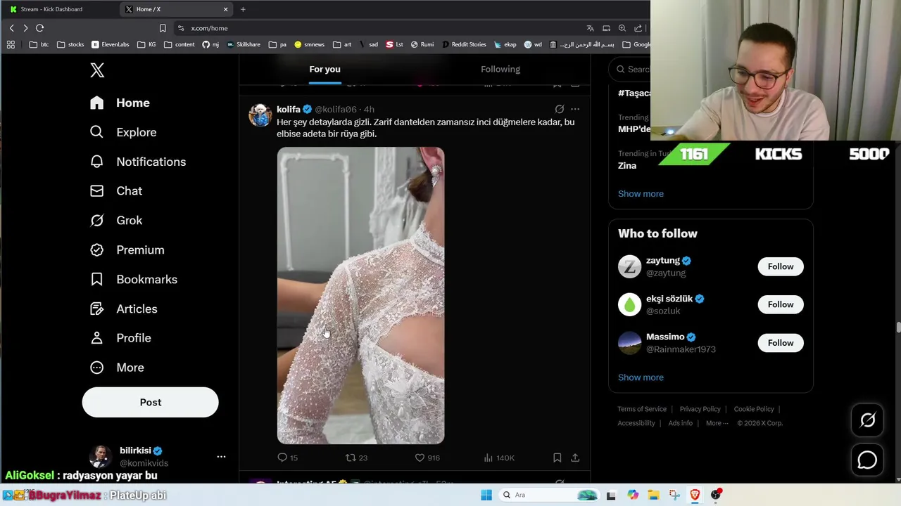Repost kolifa's post
The width and height of the screenshot is (901, 506).
pos(351,458)
